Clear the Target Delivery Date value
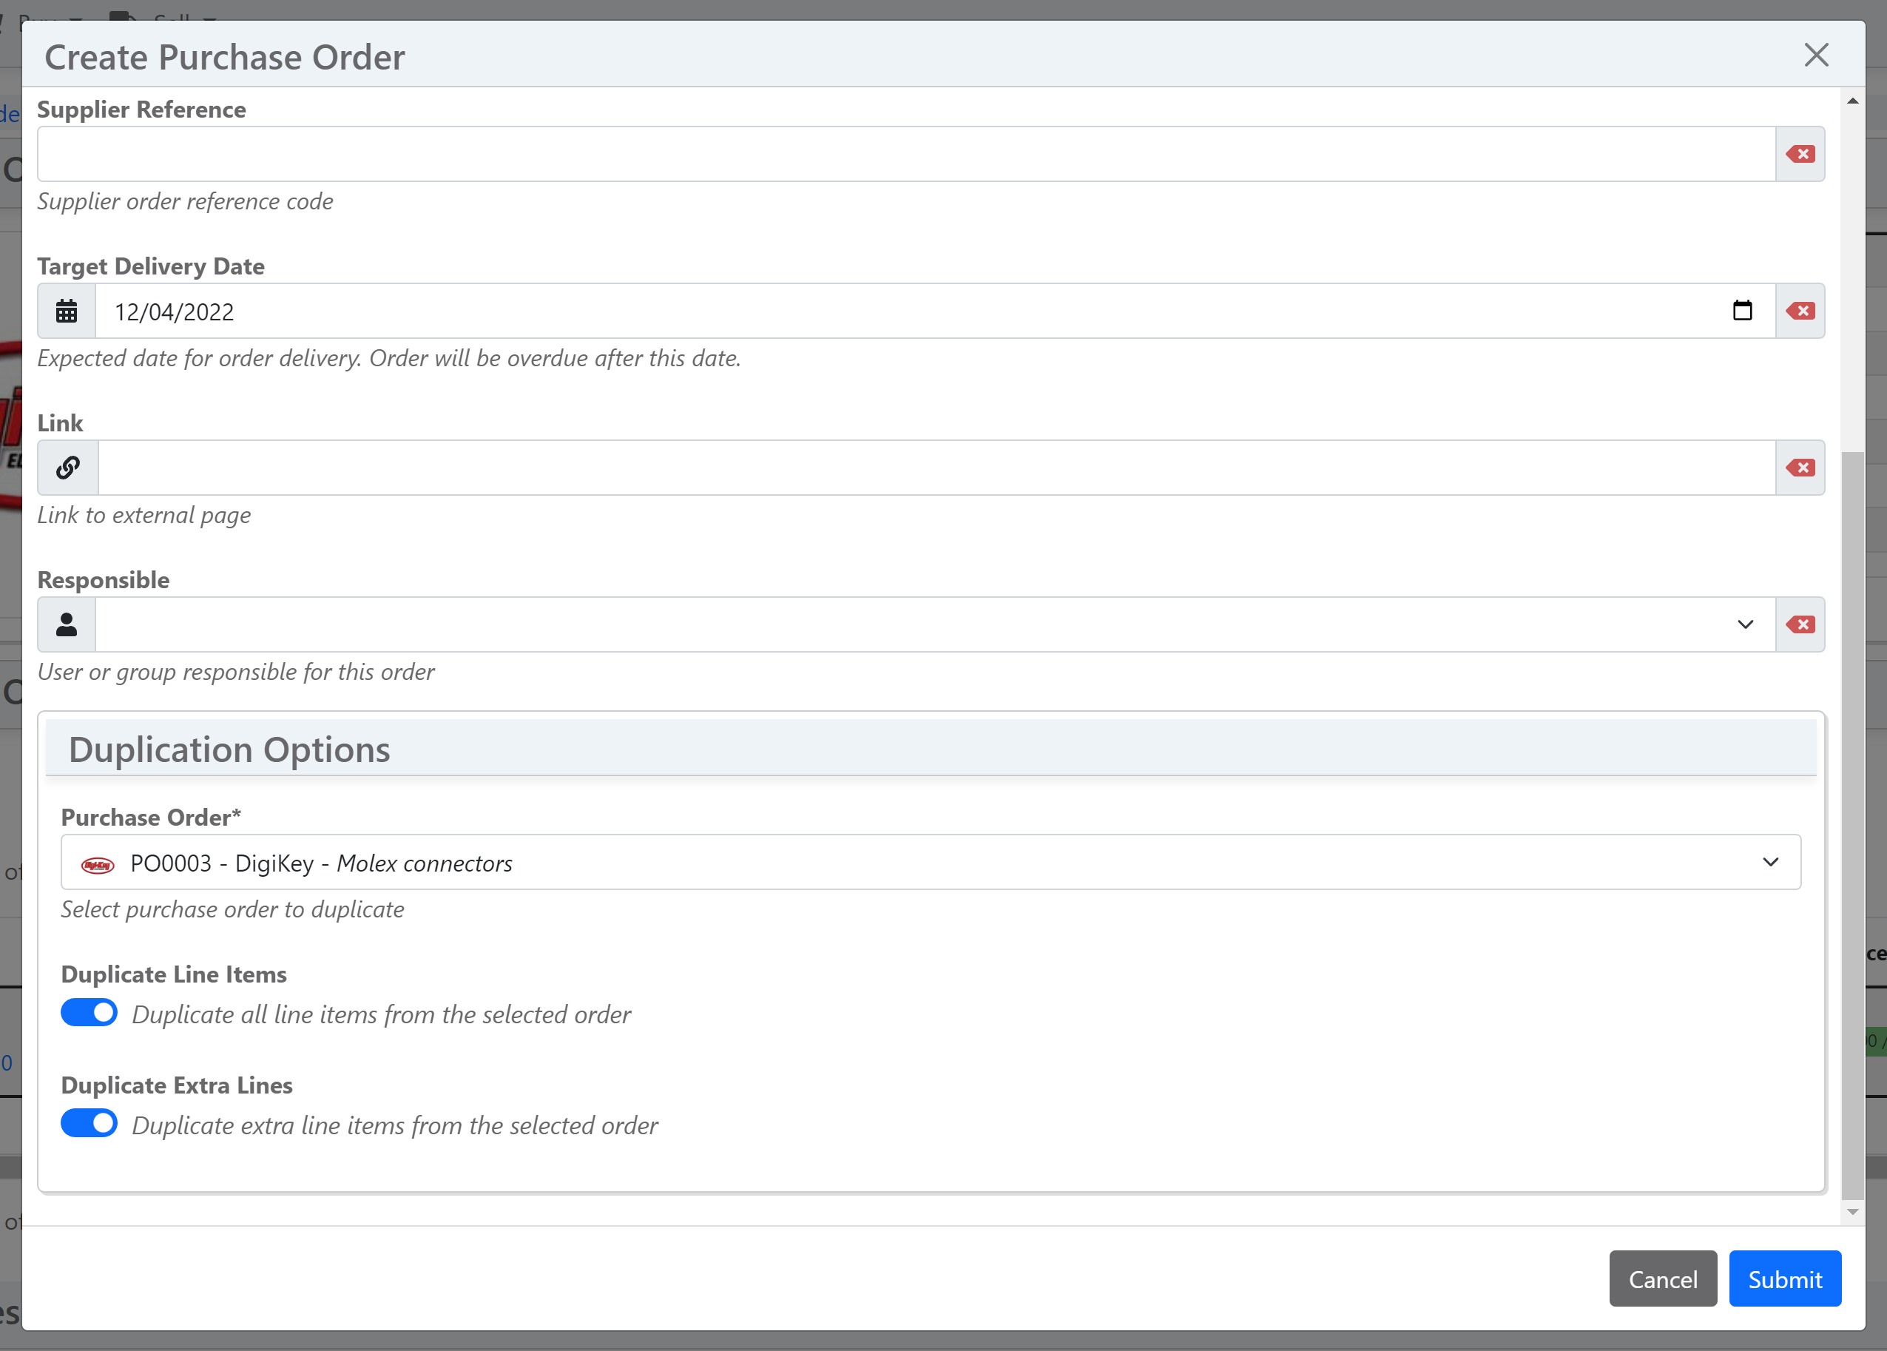The image size is (1887, 1351). (x=1800, y=311)
